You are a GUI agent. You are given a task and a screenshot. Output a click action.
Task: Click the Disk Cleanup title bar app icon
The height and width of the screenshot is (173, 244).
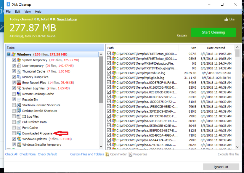[x=8, y=4]
